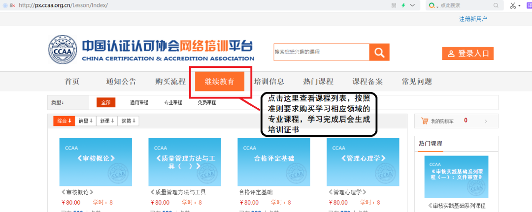This screenshot has height=212, width=532.
Task: Click the search engine logo icon
Action: (432, 5)
